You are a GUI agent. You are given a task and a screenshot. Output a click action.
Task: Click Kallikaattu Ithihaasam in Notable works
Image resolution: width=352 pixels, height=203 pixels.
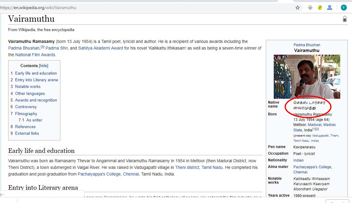coord(312,179)
